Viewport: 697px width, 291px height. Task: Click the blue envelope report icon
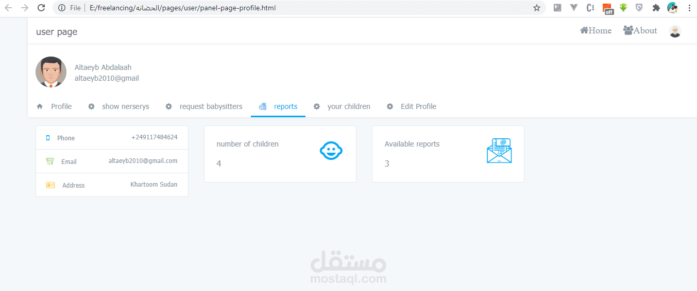[499, 151]
